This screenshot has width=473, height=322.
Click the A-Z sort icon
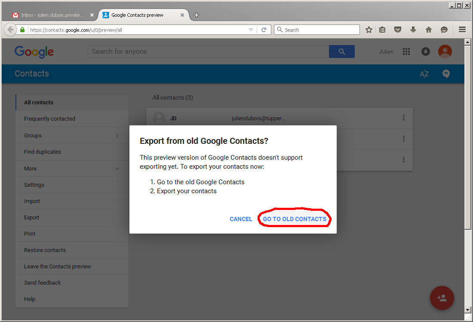pyautogui.click(x=424, y=74)
